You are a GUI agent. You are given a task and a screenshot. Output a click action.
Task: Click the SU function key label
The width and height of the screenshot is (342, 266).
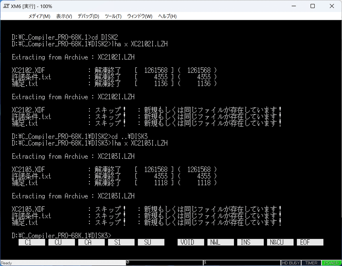click(x=151, y=242)
